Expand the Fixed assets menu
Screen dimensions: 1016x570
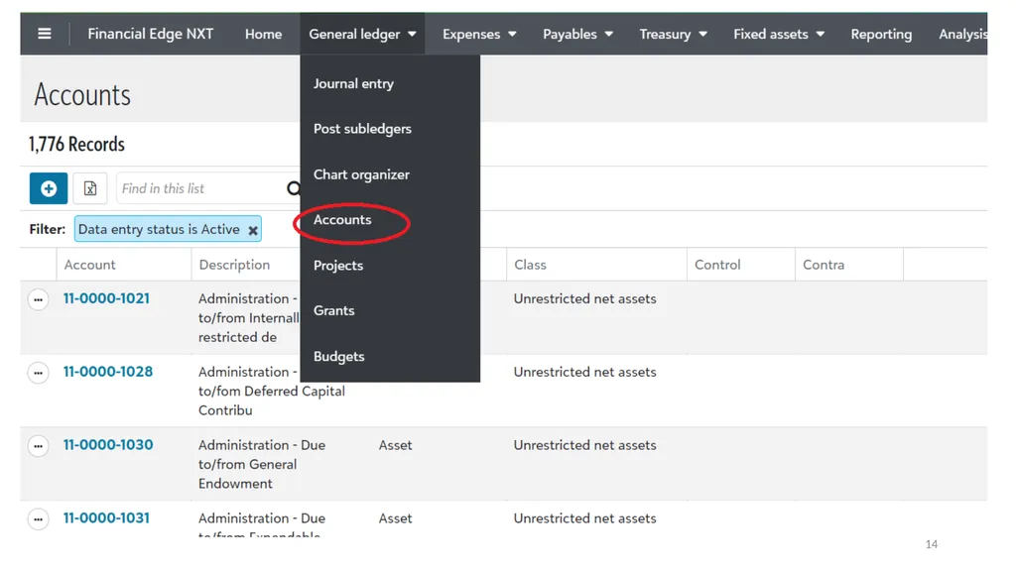pyautogui.click(x=779, y=34)
